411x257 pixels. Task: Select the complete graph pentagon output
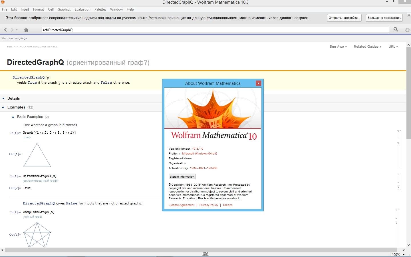click(37, 235)
